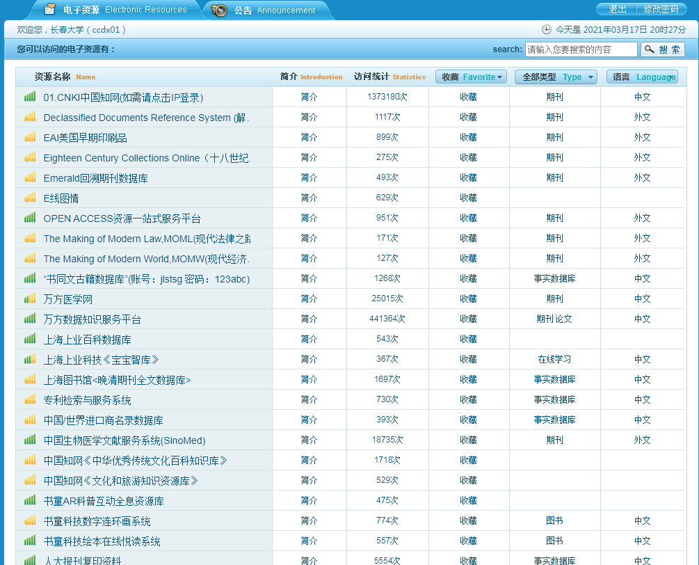699x565 pixels.
Task: Open 中国生物医学文献服务系统(SinoMed) link
Action: [x=124, y=440]
